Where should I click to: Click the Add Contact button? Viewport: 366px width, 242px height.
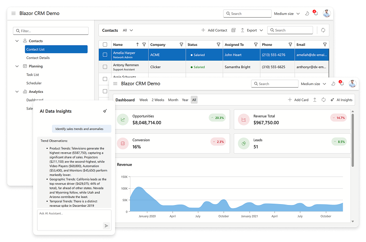tap(214, 30)
